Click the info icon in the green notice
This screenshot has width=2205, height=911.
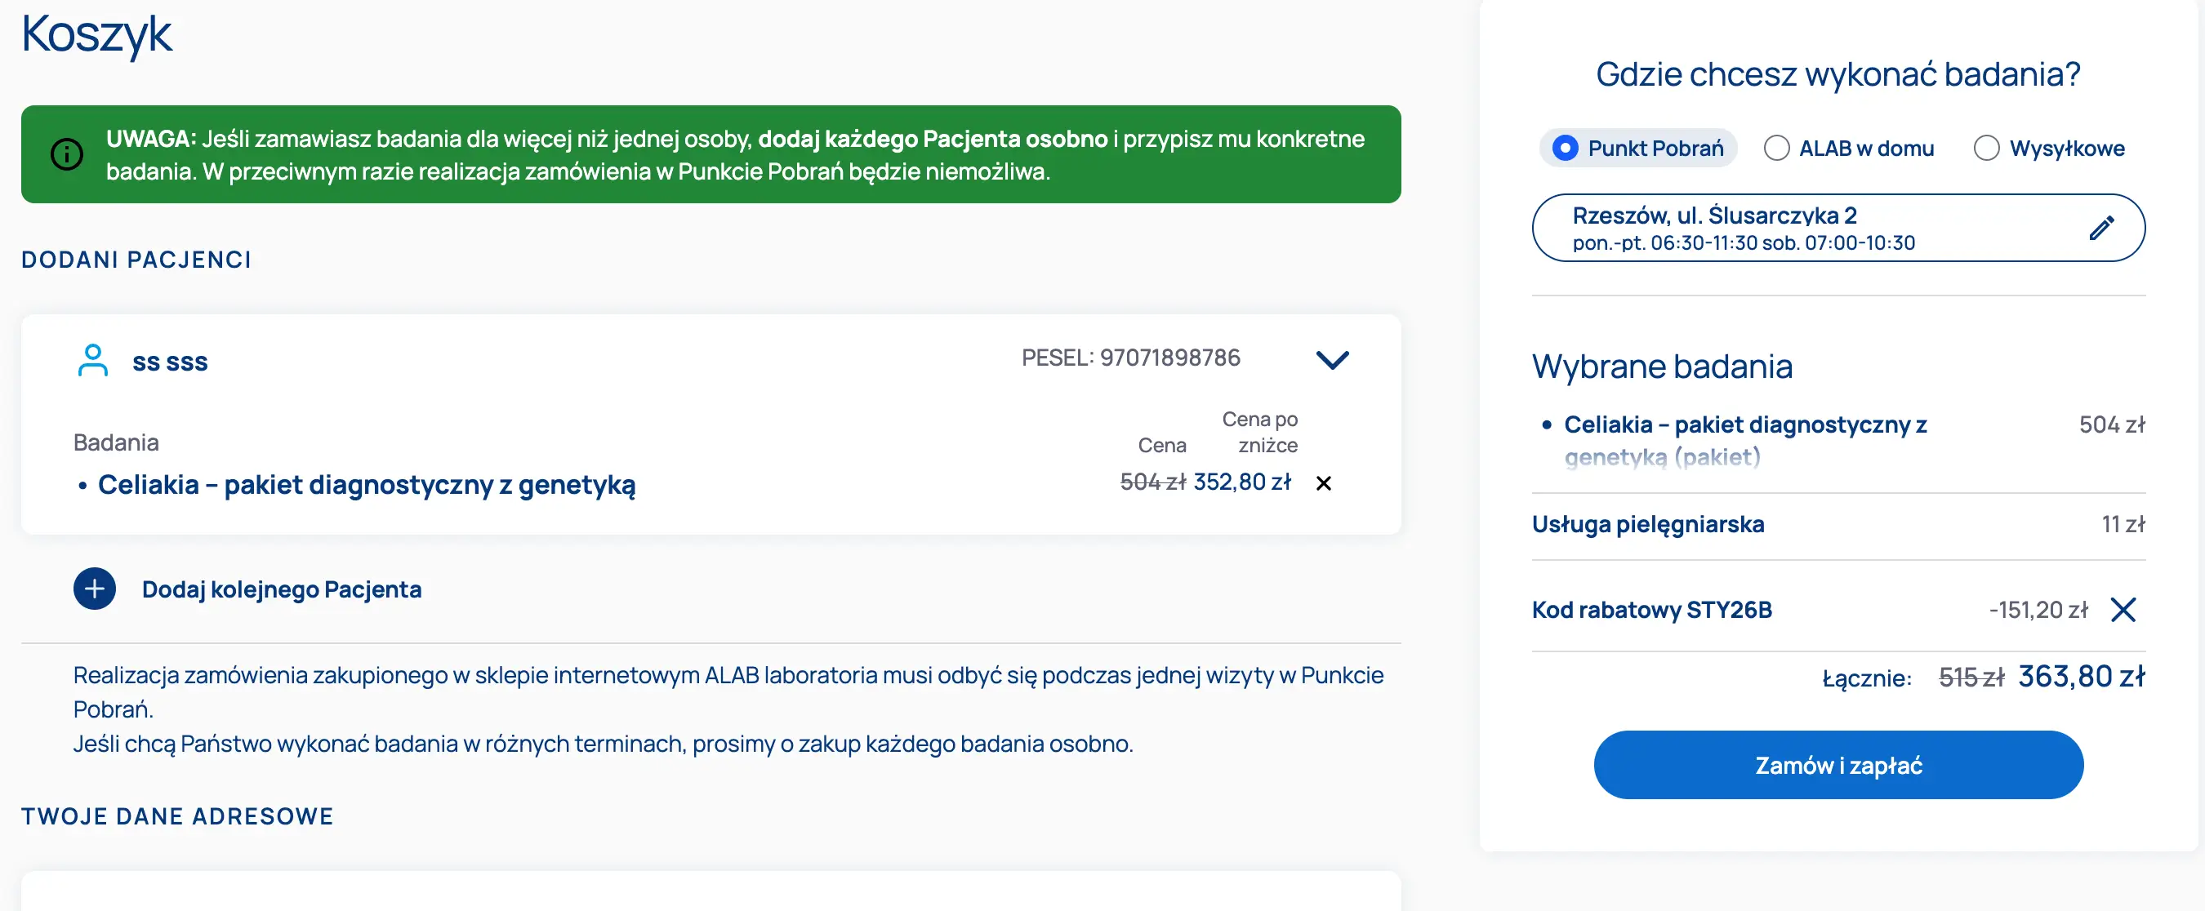click(67, 155)
